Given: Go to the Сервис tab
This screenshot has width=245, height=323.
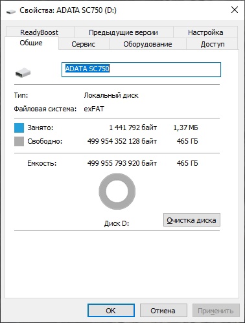Looking at the screenshot, I should 84,44.
